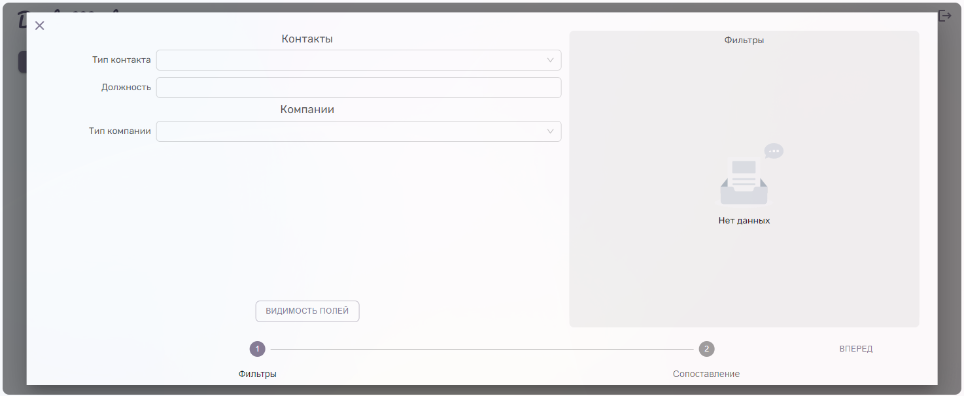Click the Контакты section heading
964x396 pixels.
click(x=307, y=39)
